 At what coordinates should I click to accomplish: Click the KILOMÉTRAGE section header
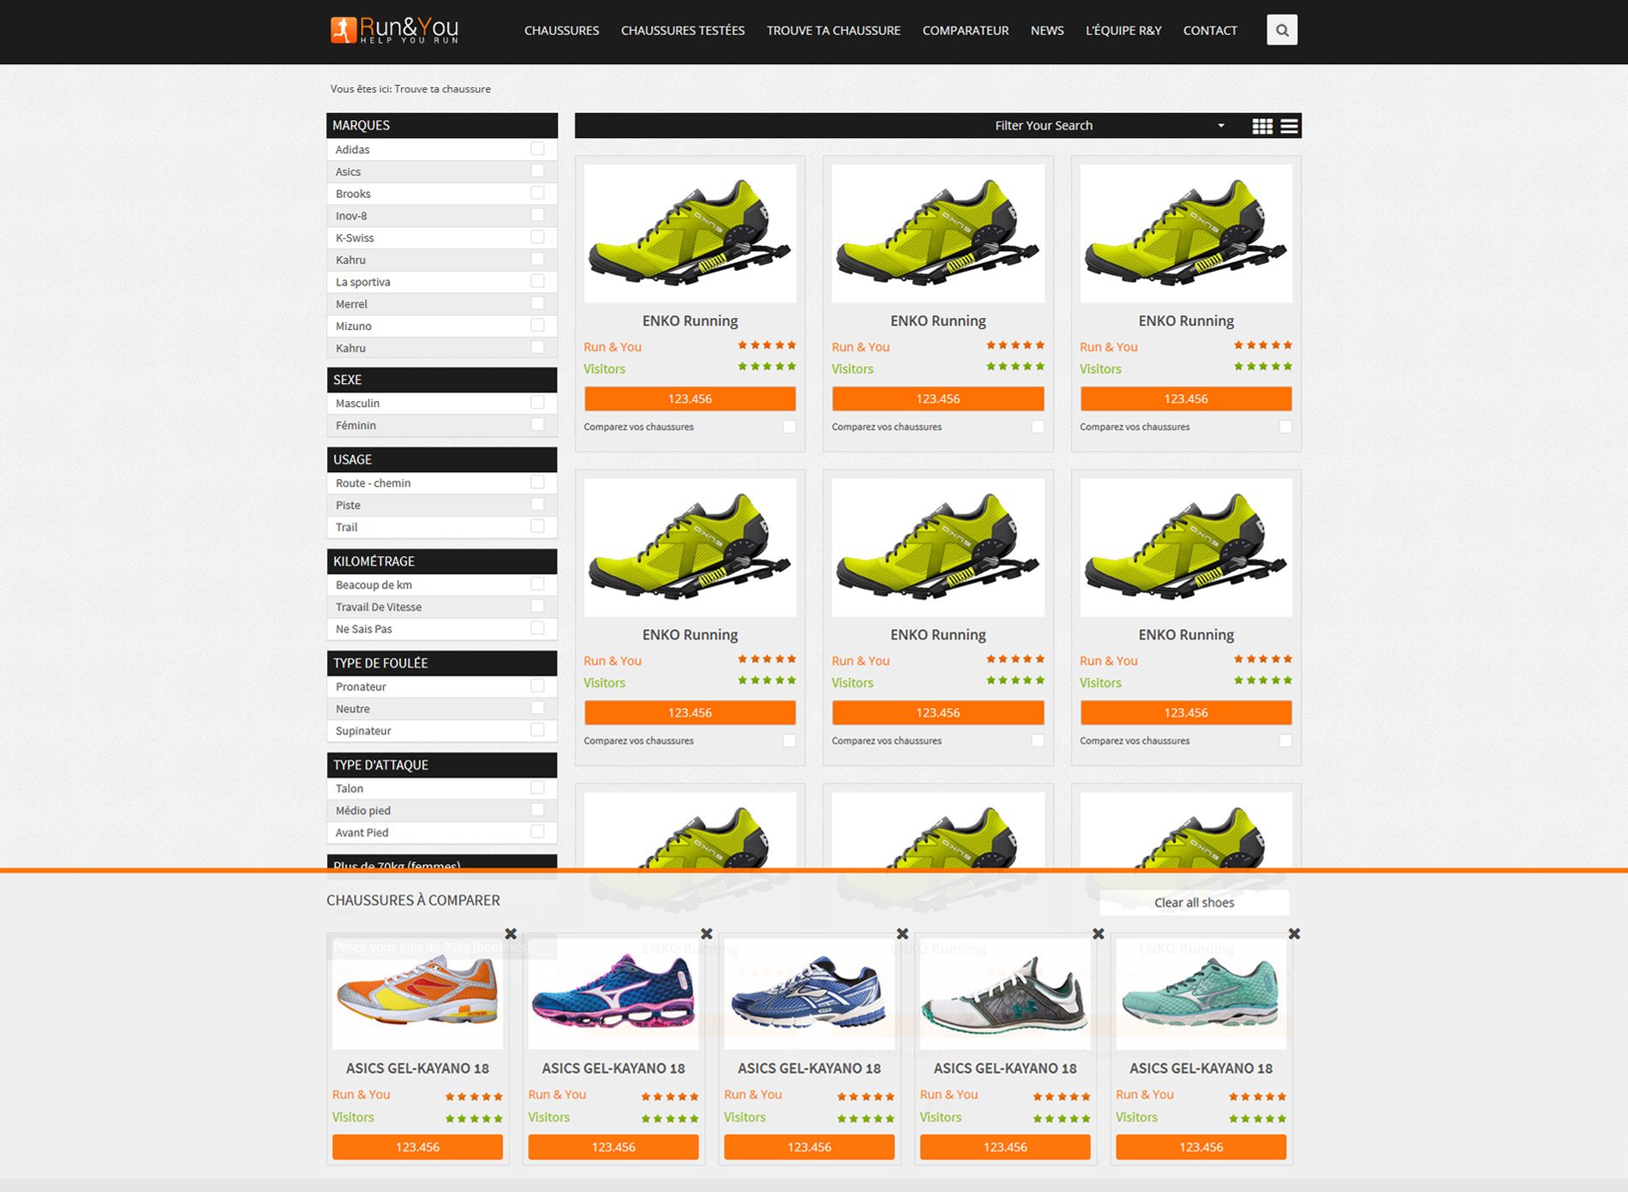(442, 561)
